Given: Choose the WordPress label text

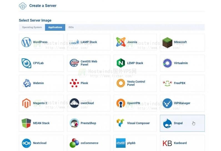Looking at the screenshot, I should (x=40, y=42).
